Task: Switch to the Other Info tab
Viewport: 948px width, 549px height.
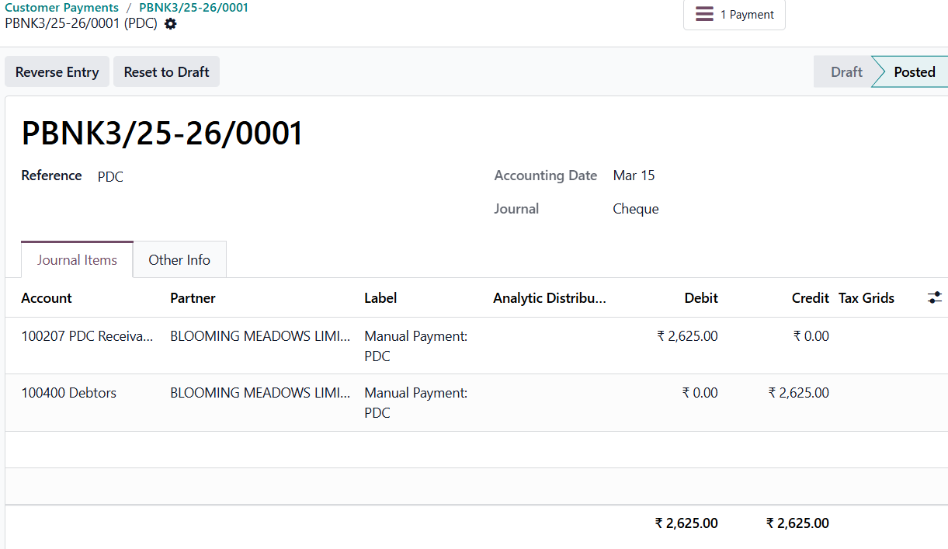Action: point(179,260)
